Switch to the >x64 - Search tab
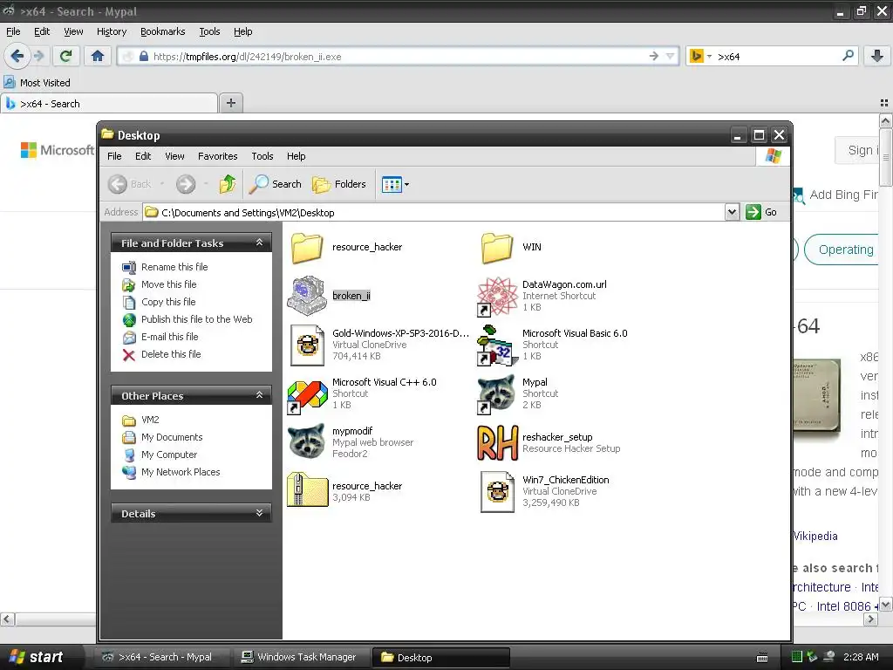Viewport: 893px width, 670px height. point(109,104)
